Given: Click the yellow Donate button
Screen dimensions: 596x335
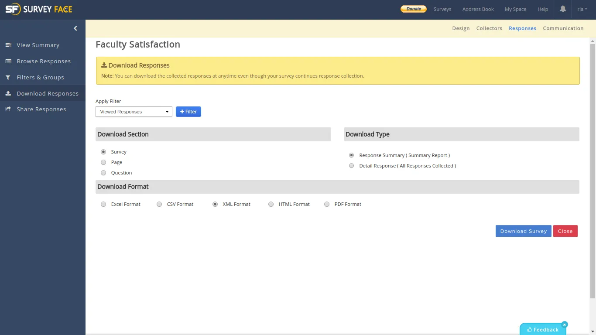Looking at the screenshot, I should click(x=413, y=9).
